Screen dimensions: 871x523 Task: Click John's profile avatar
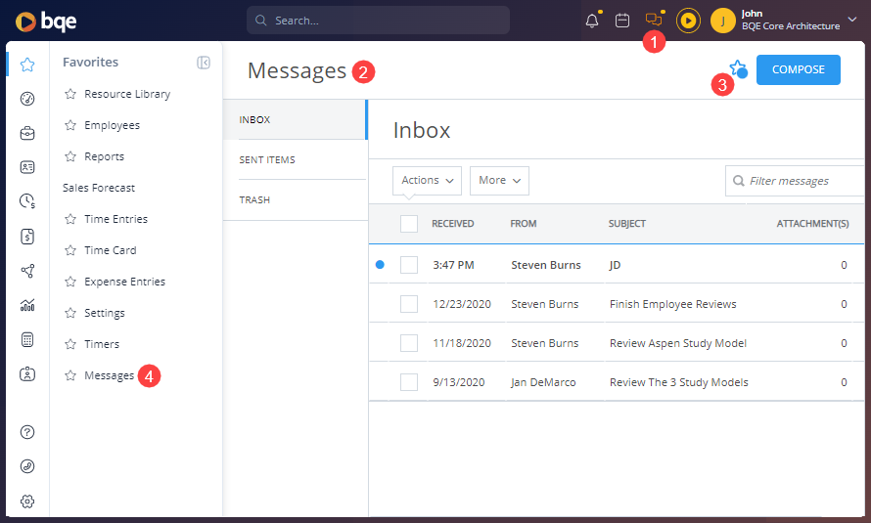[722, 22]
